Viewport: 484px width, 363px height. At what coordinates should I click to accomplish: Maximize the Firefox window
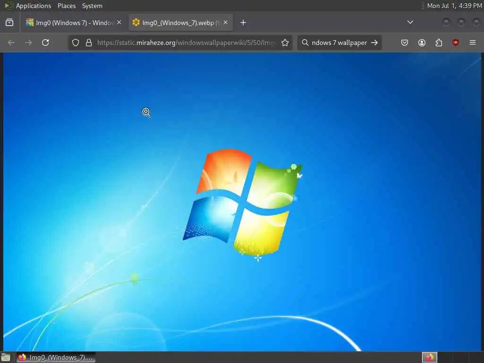point(461,22)
